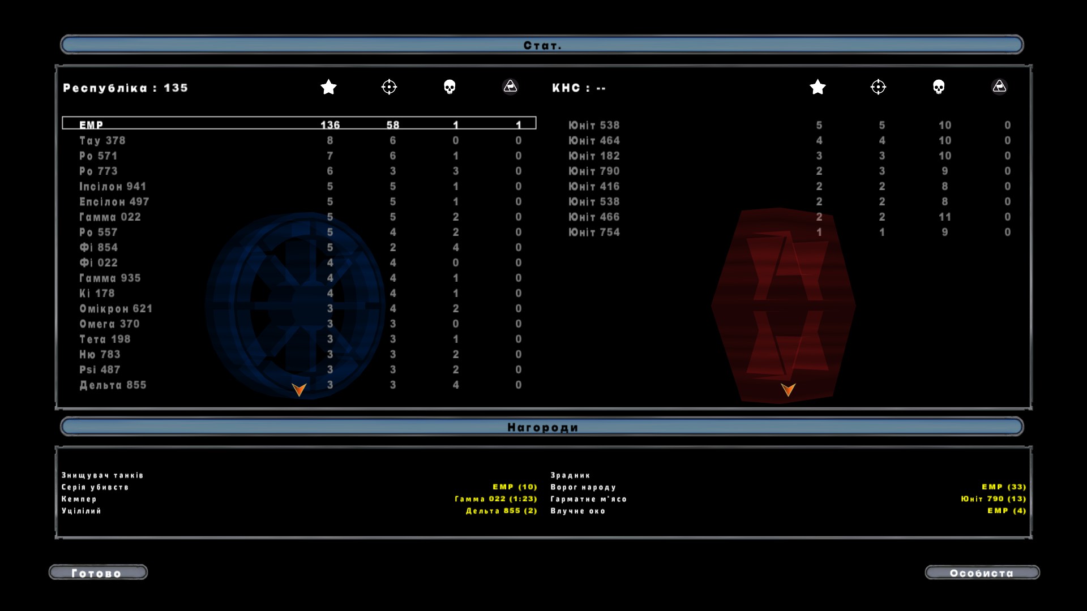Open the Особиста personal stats button
The height and width of the screenshot is (611, 1087).
(x=982, y=573)
